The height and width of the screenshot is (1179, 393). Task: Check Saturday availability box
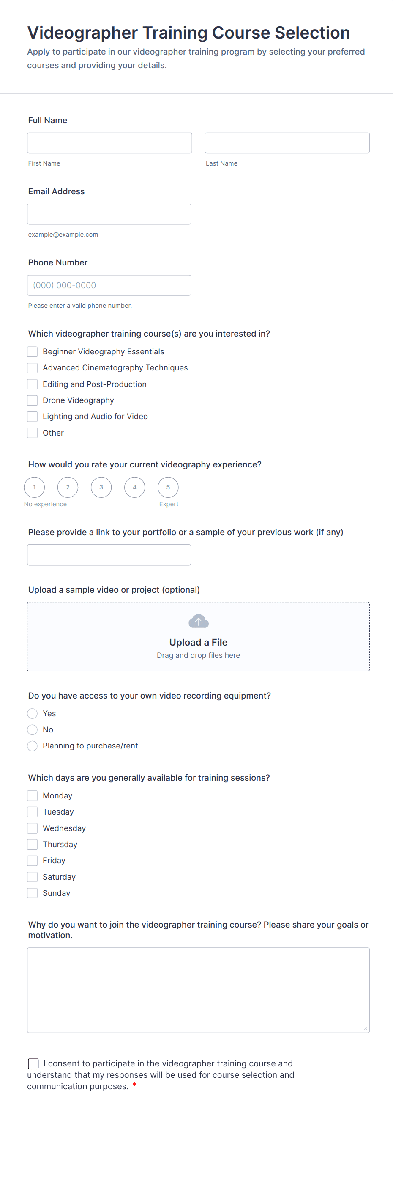click(x=33, y=877)
